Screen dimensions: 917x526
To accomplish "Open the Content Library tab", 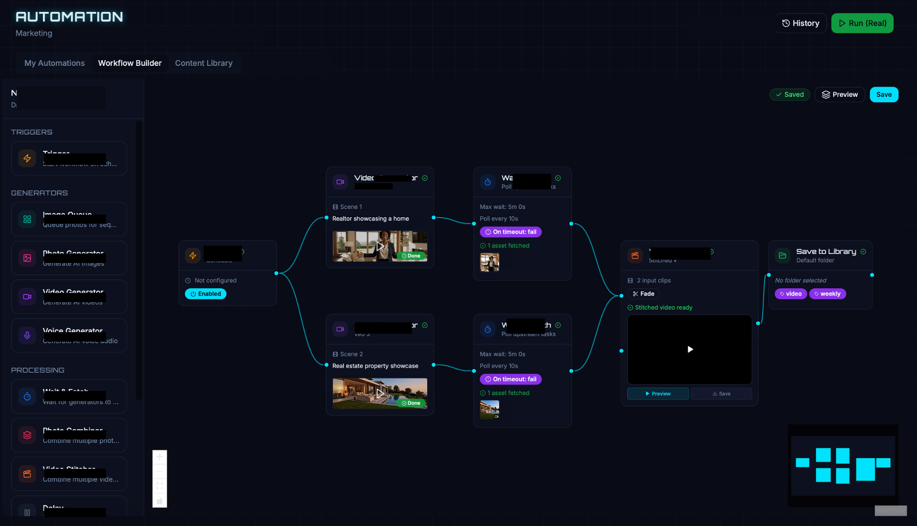I will pos(204,63).
